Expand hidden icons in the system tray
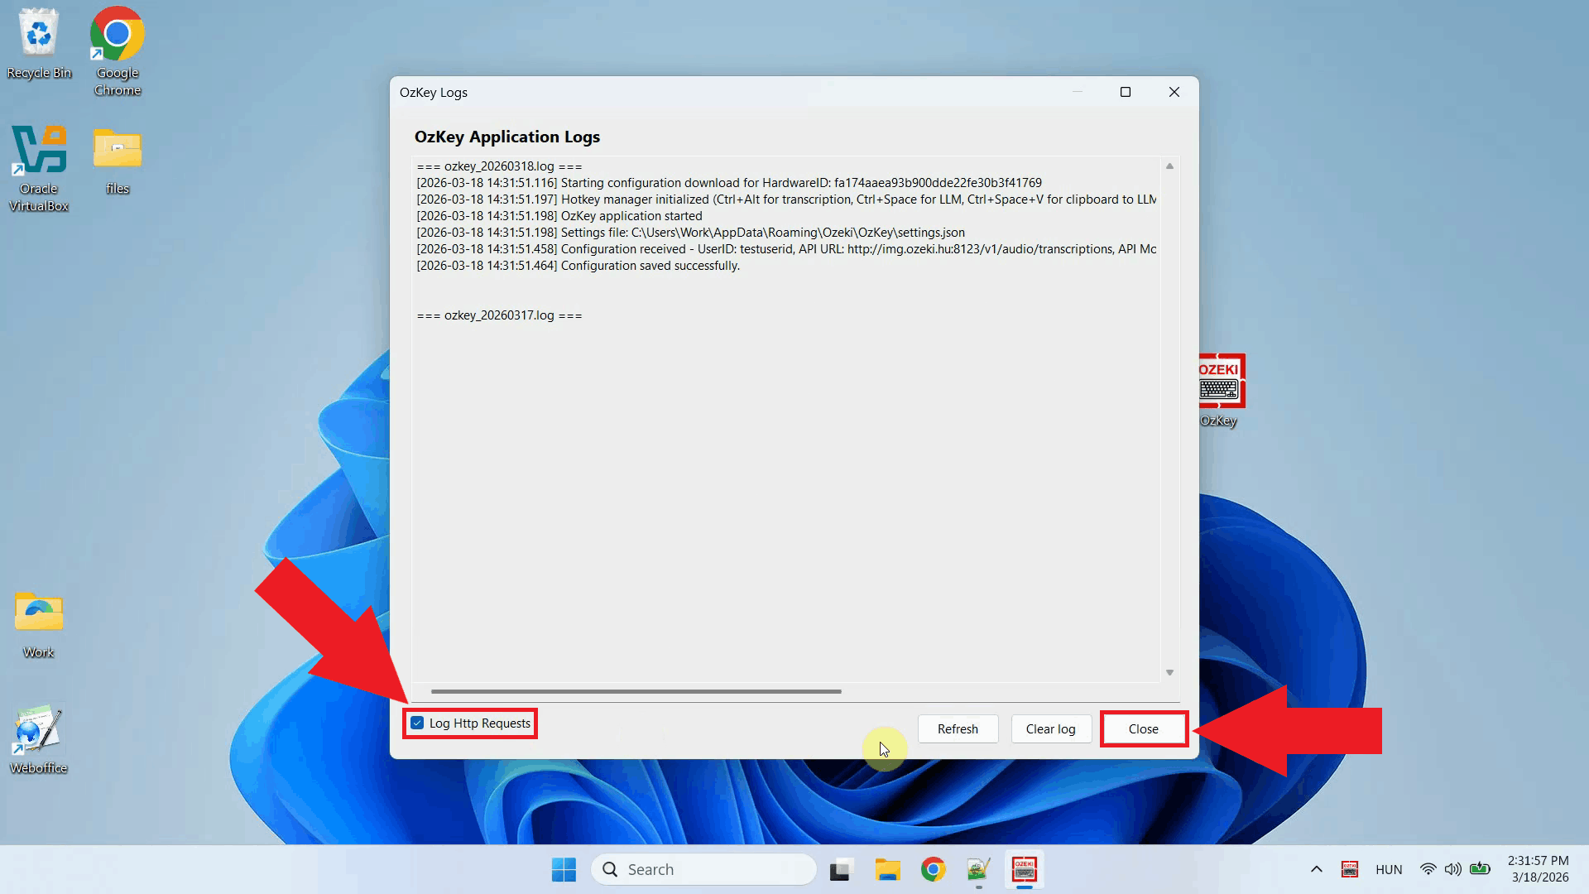1589x894 pixels. click(1316, 869)
